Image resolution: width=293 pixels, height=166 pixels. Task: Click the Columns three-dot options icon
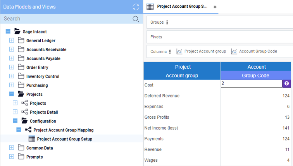(170, 52)
